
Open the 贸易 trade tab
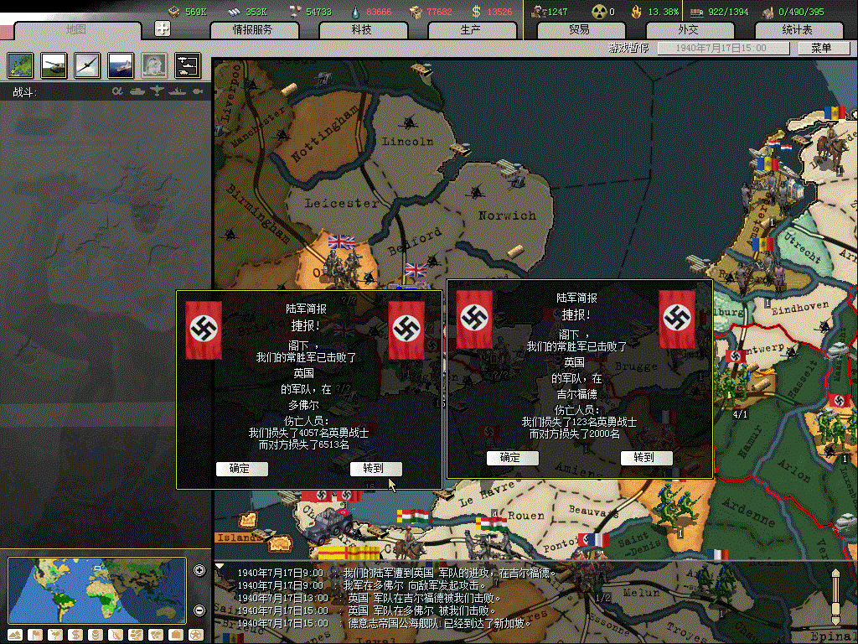[x=580, y=29]
